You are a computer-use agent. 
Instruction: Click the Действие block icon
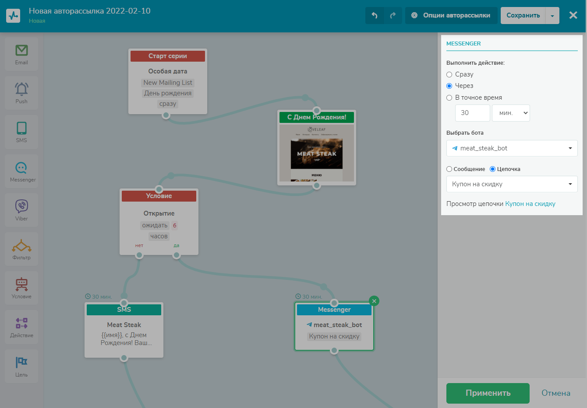(x=21, y=324)
